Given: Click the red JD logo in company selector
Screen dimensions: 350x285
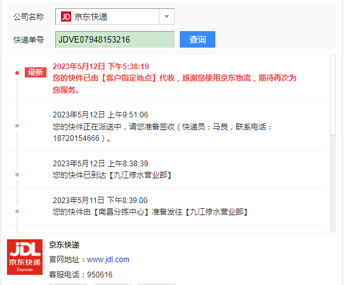Looking at the screenshot, I should coord(66,17).
